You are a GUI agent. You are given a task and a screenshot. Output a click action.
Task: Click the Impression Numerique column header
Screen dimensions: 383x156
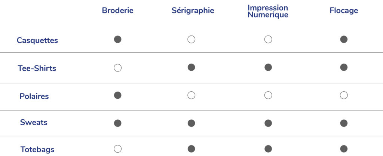point(268,11)
